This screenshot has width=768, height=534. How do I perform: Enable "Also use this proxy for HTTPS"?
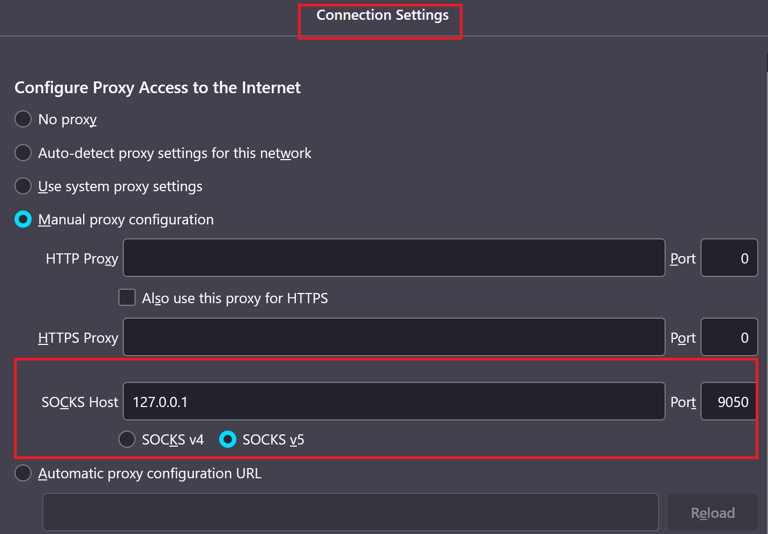pos(127,297)
